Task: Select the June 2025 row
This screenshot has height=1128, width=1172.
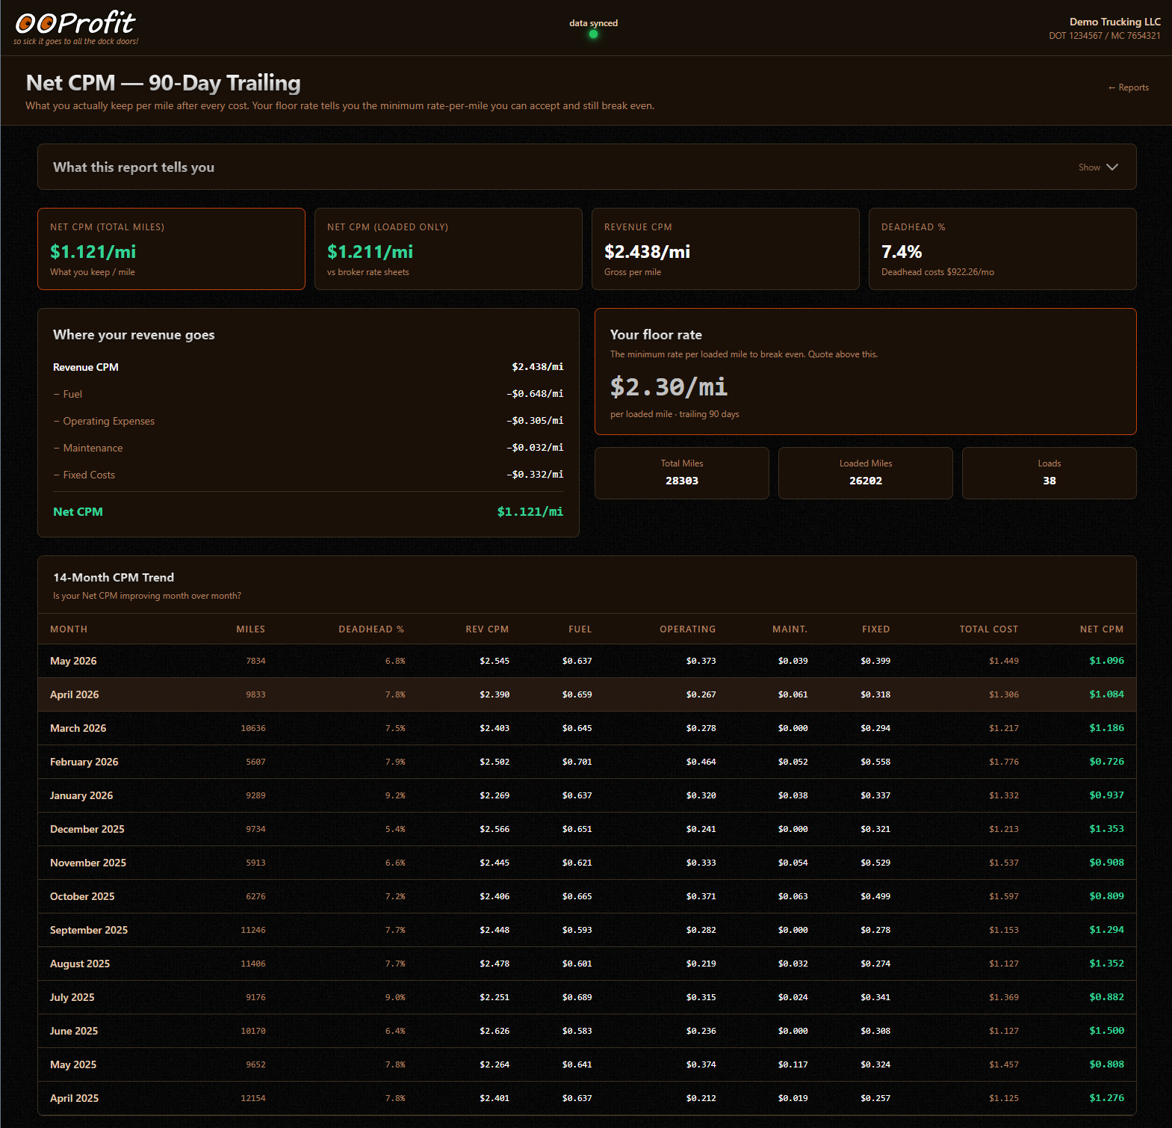Action: point(587,1031)
